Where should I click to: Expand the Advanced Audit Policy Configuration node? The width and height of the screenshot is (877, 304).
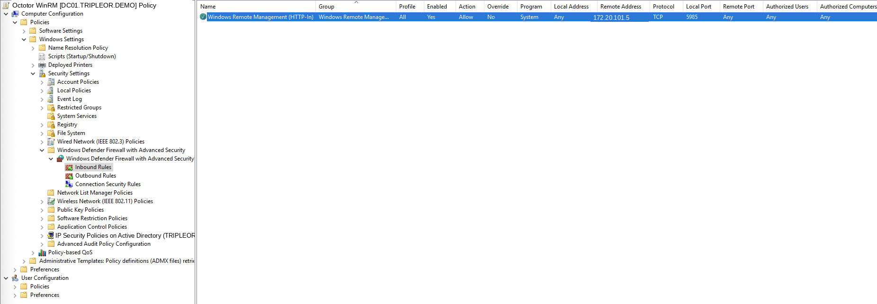point(42,244)
